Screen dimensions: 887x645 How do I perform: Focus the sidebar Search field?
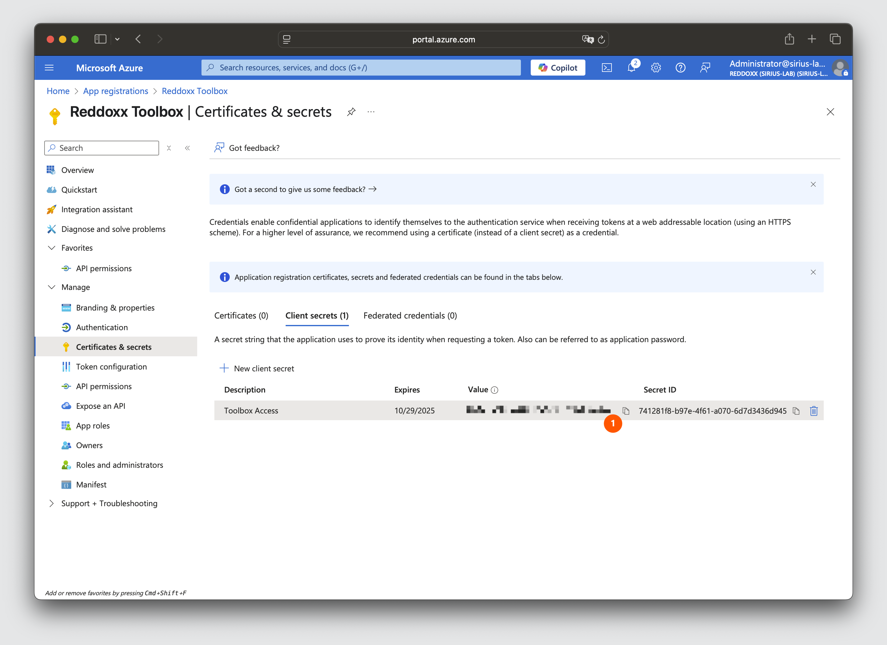tap(102, 148)
